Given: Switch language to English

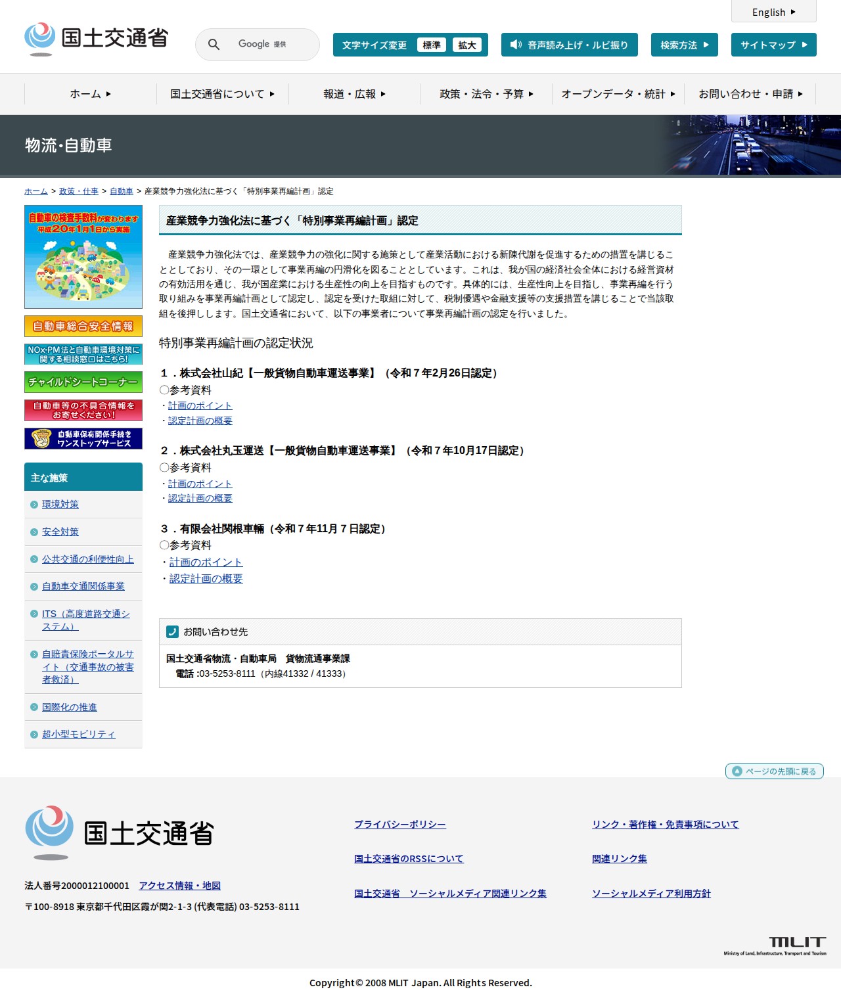Looking at the screenshot, I should click(774, 12).
